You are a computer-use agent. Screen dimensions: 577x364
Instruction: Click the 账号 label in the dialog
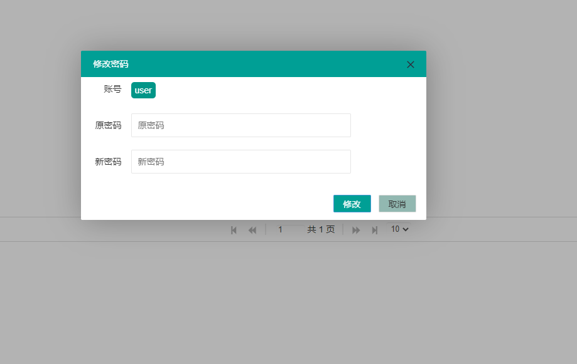pos(112,89)
